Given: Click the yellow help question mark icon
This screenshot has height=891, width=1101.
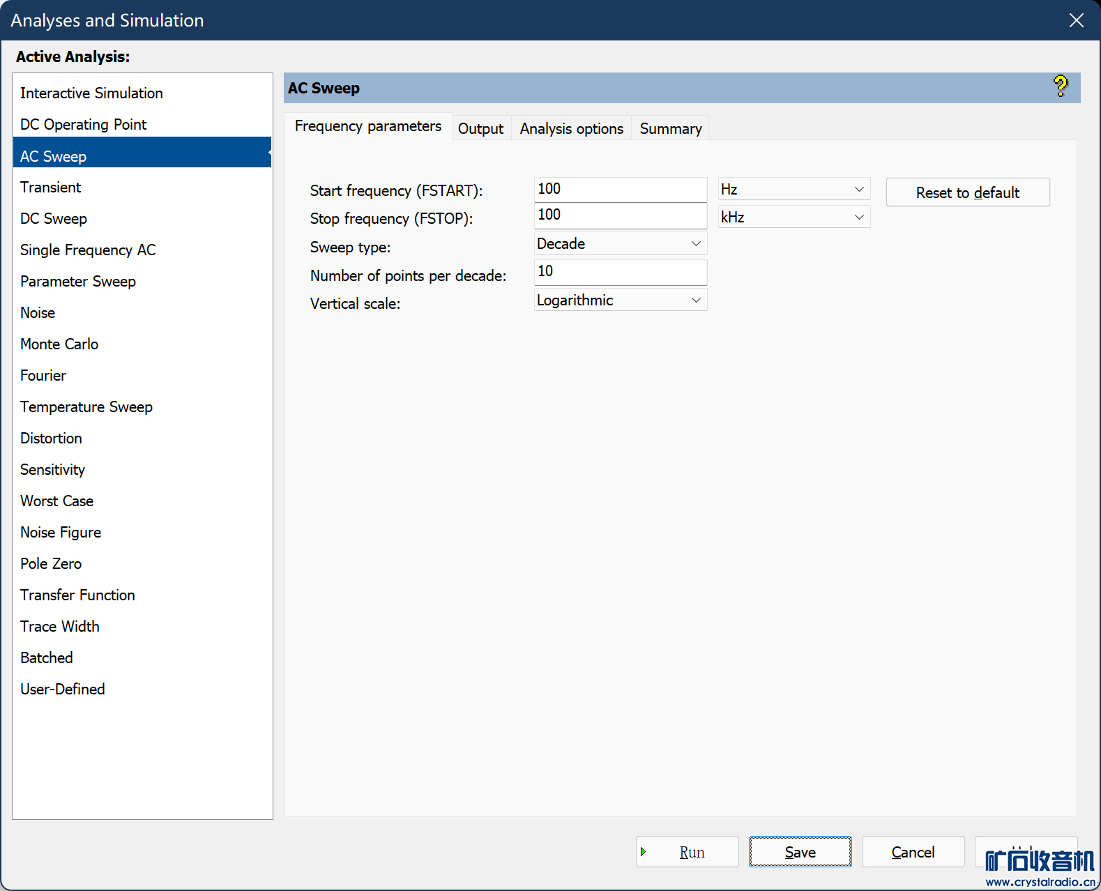Looking at the screenshot, I should (x=1060, y=86).
